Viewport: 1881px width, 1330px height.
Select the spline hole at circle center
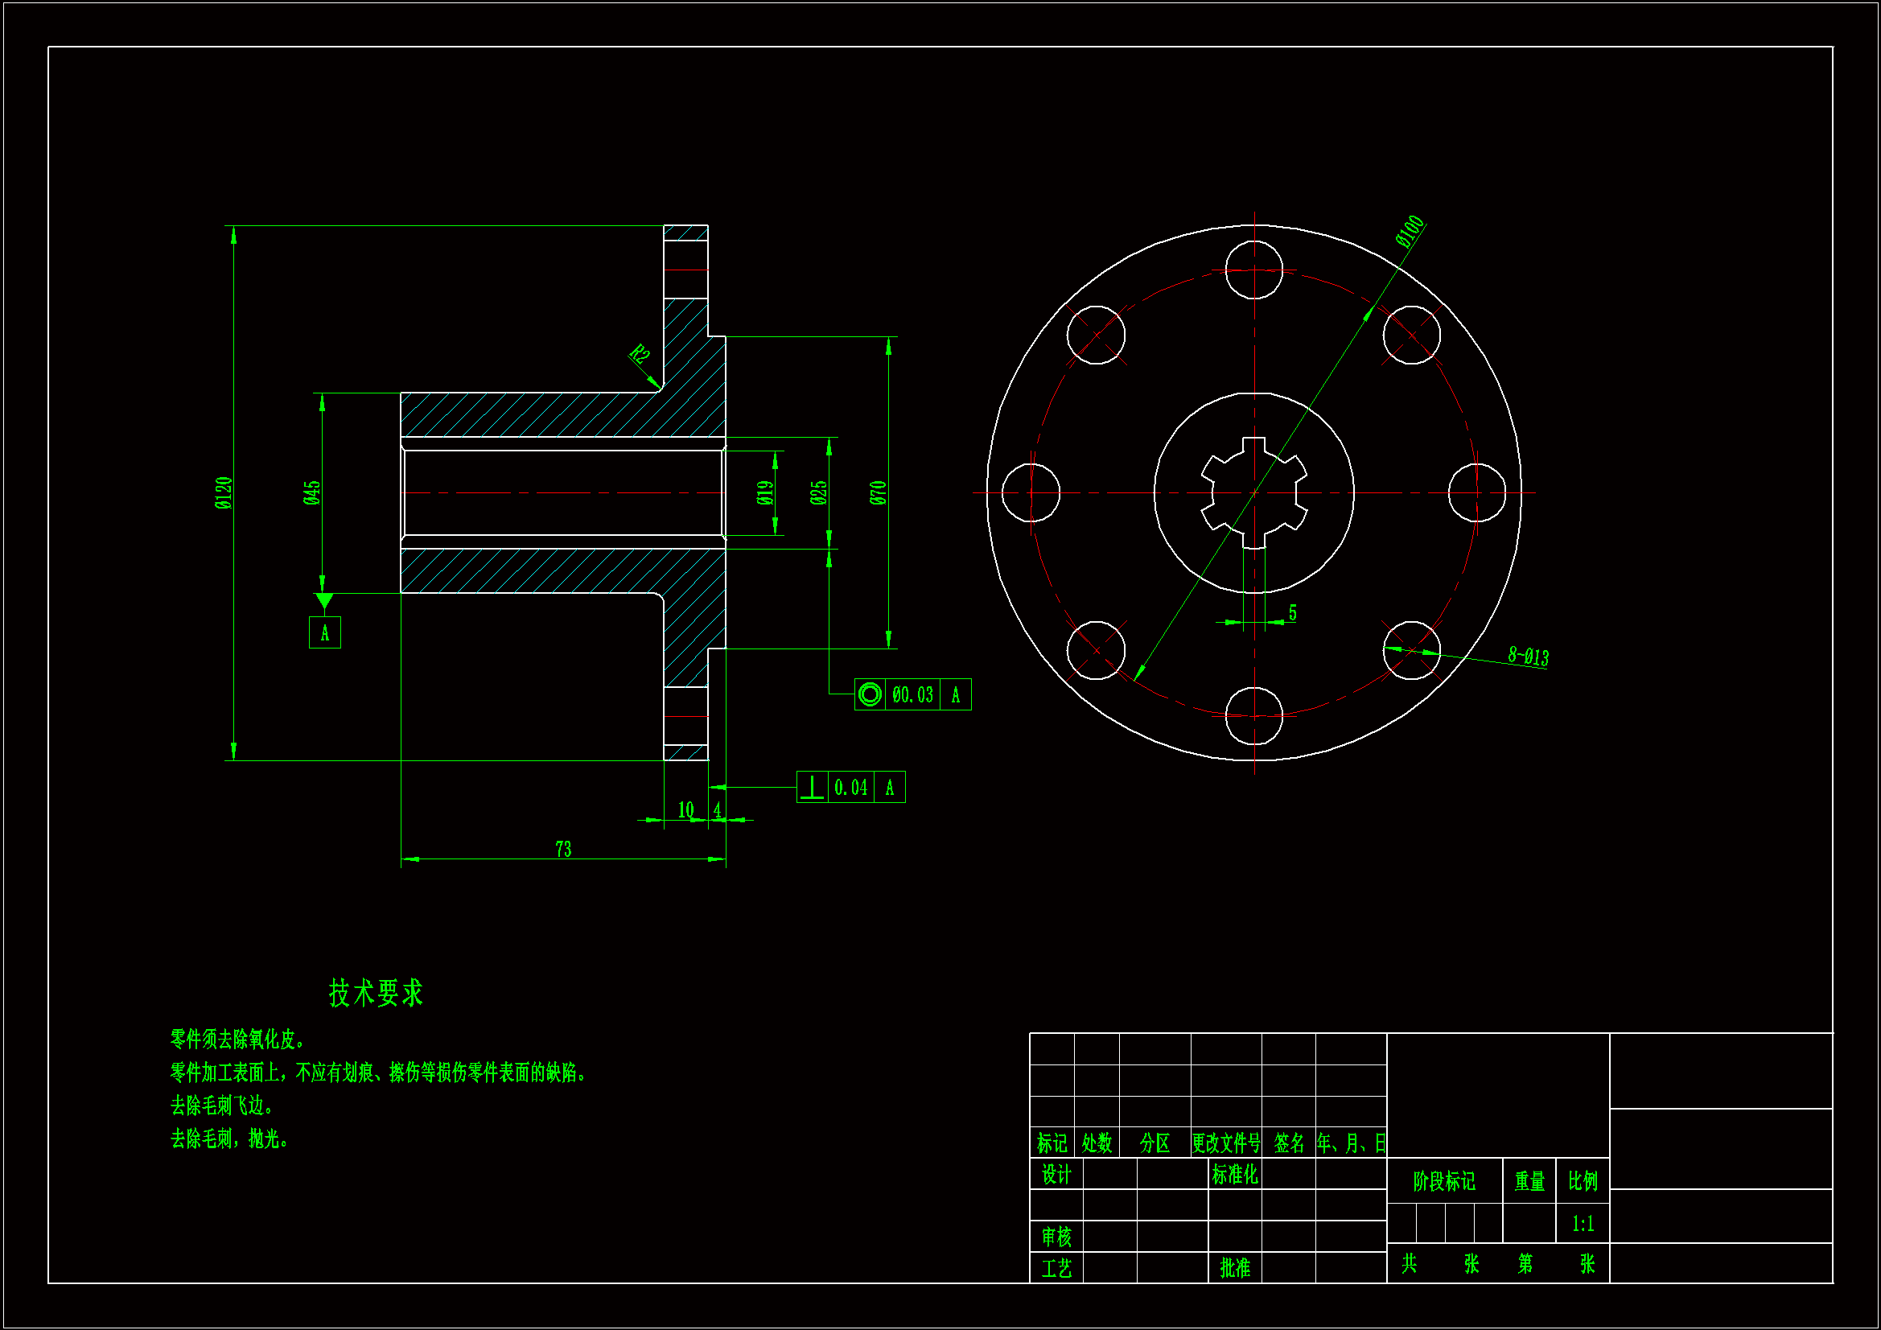1253,492
